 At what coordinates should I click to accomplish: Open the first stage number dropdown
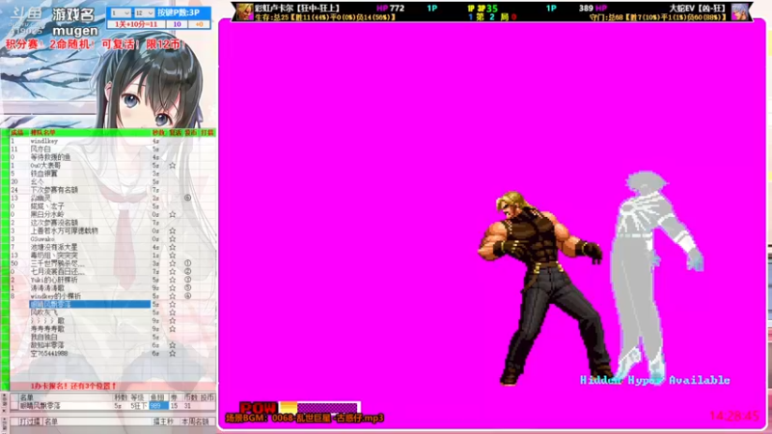pyautogui.click(x=121, y=13)
